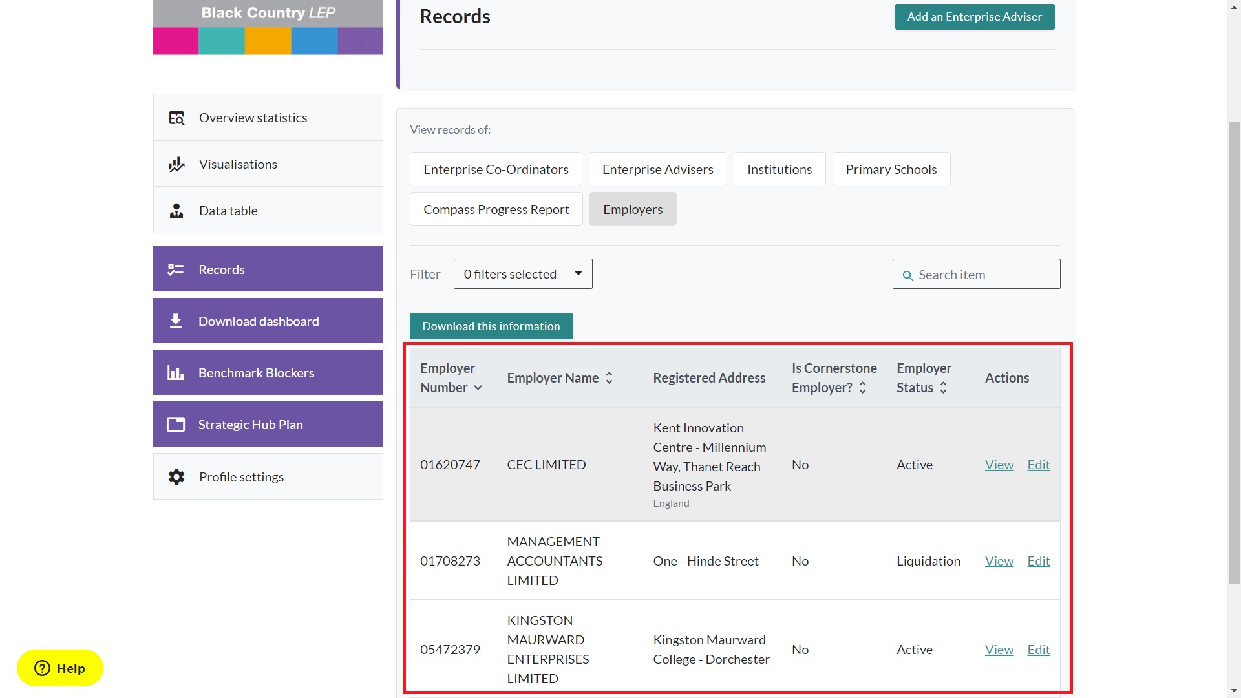
Task: Open Profile settings
Action: (x=268, y=477)
